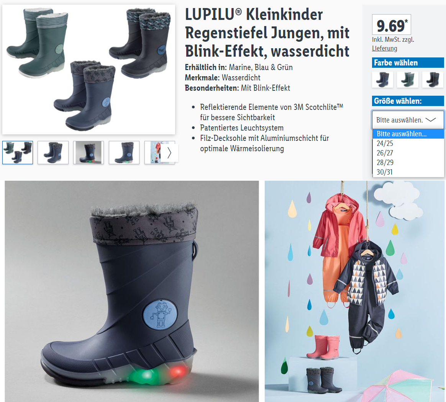Viewport: 446px width, 402px height.
Task: Select the thumbnail with the glowing sole on a grey background
Action: click(89, 153)
